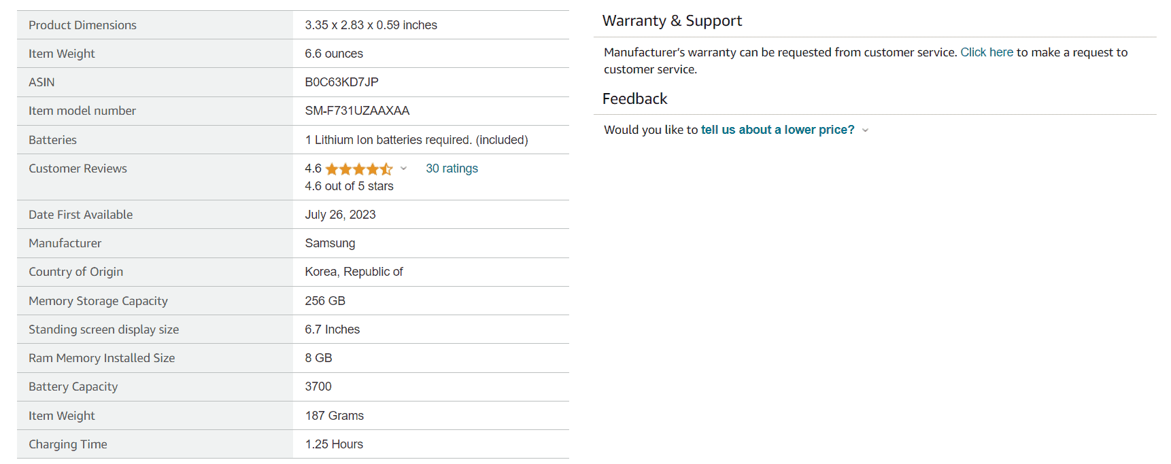The image size is (1171, 464).
Task: Open the 30 ratings link
Action: 452,168
